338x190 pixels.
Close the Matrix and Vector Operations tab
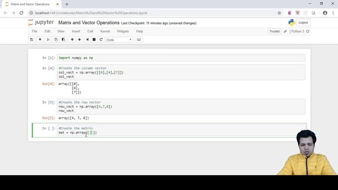58,4
